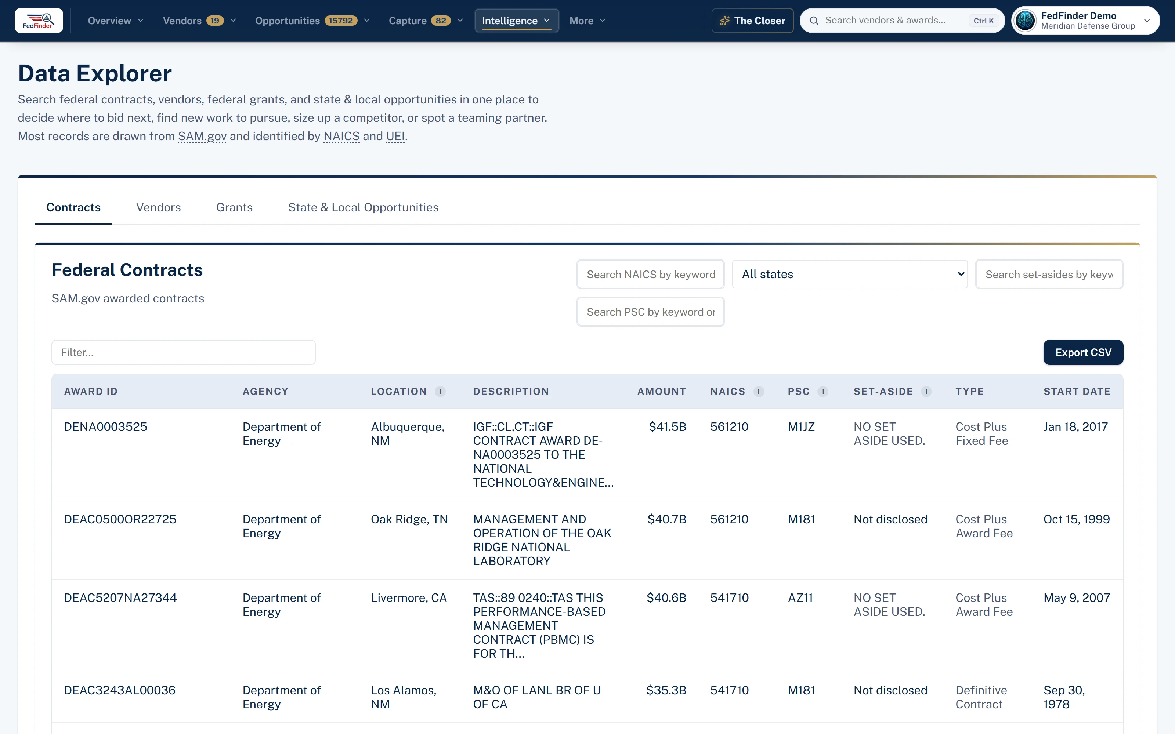Focus the Search NAICS by keyword field
This screenshot has height=734, width=1175.
point(651,274)
